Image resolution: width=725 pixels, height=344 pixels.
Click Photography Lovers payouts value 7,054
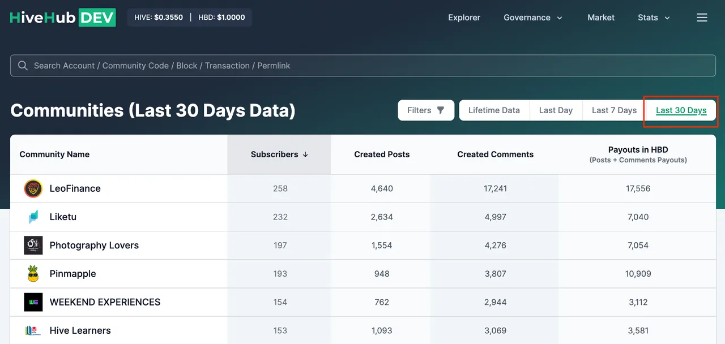click(638, 245)
